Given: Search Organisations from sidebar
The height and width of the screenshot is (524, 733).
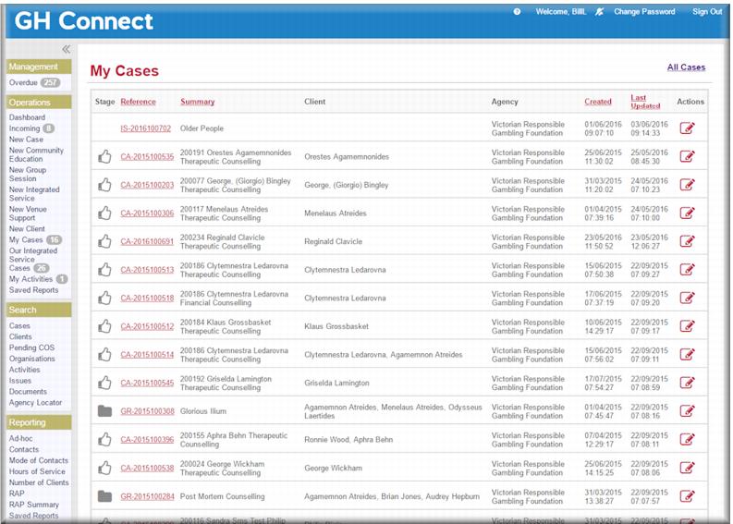Looking at the screenshot, I should pyautogui.click(x=31, y=359).
